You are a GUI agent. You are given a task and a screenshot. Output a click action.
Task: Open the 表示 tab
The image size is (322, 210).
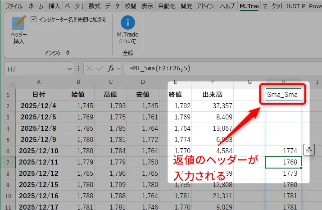pos(147,6)
